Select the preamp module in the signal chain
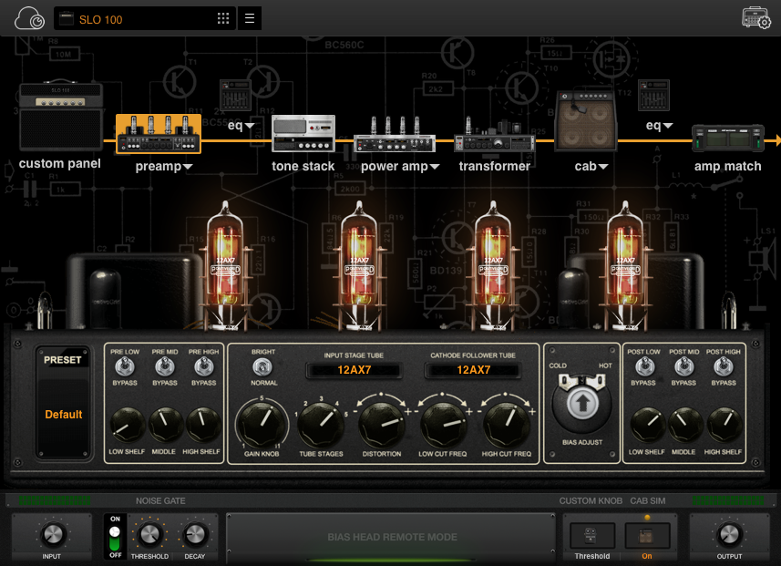The height and width of the screenshot is (566, 781). tap(159, 135)
